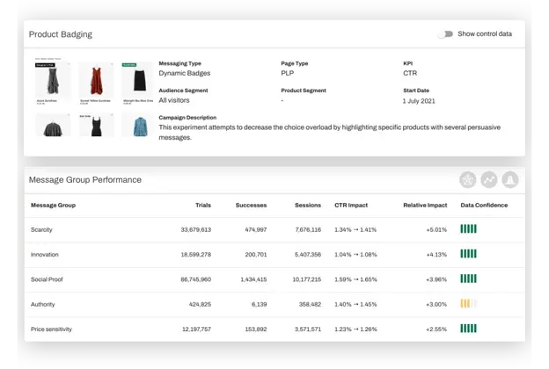This screenshot has width=549, height=369.
Task: Open the line trend chart icon
Action: click(x=489, y=180)
